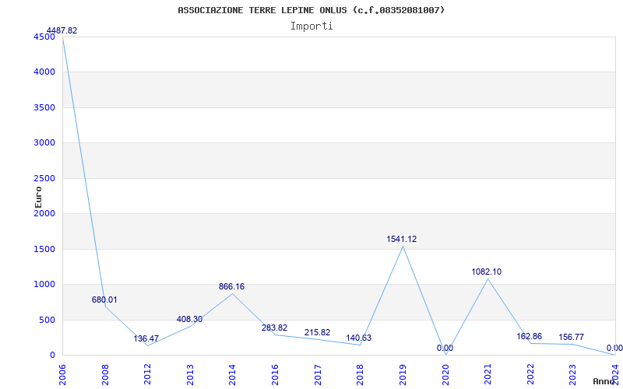Click the 2017 x-axis year label

[318, 374]
